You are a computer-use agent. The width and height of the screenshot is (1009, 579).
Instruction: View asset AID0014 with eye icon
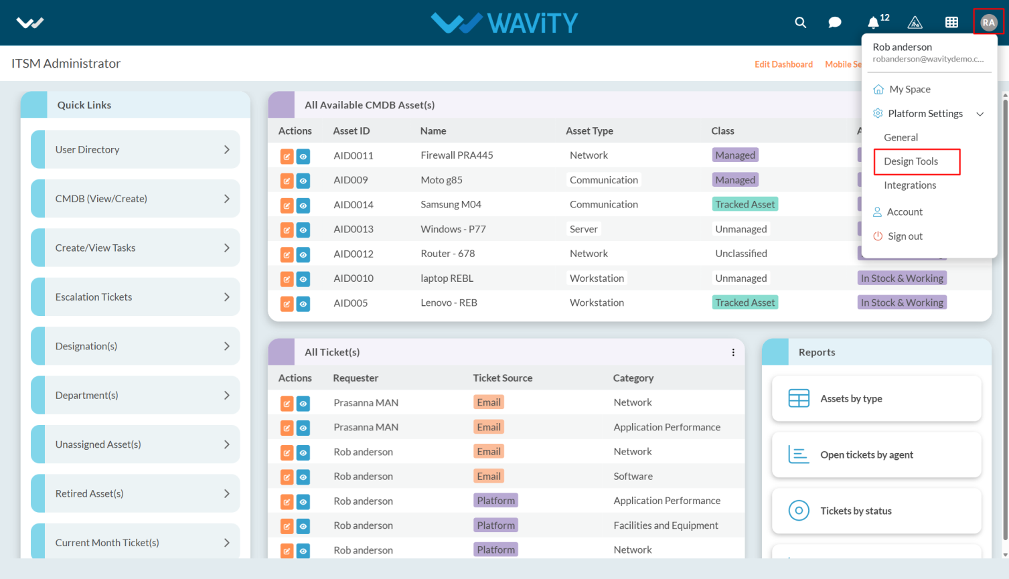pos(303,205)
